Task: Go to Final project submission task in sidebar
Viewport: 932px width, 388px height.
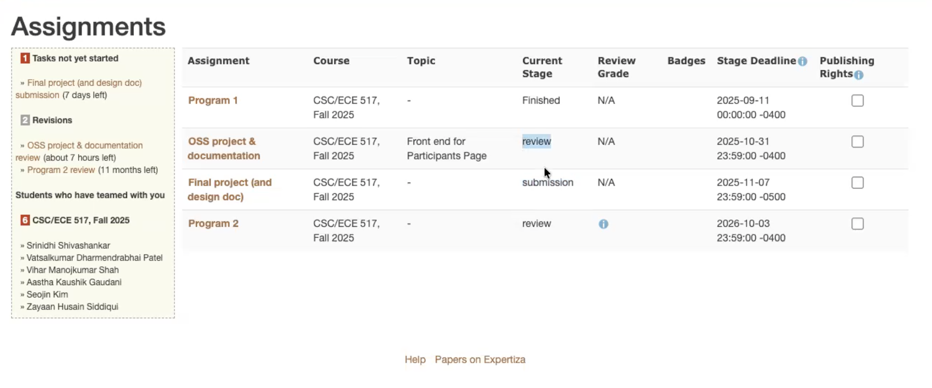Action: tap(84, 83)
